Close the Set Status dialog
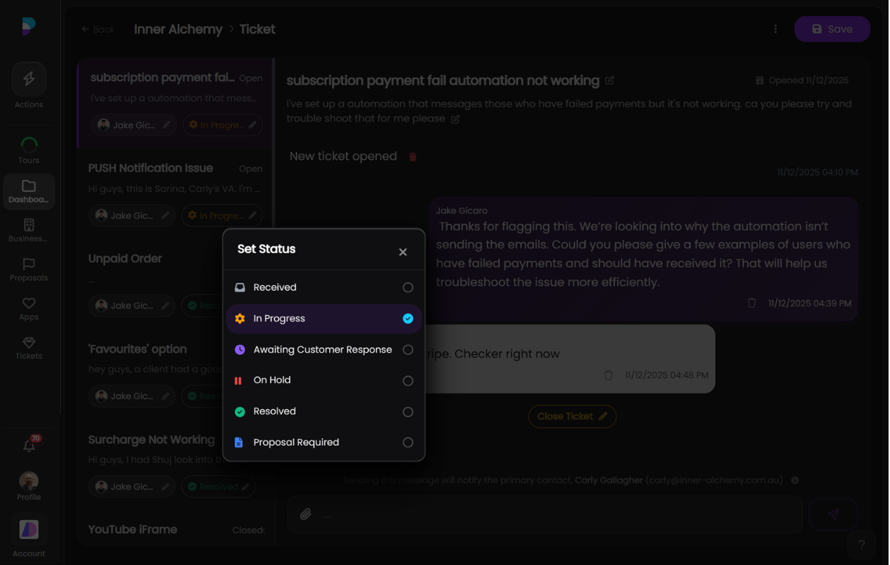Image resolution: width=890 pixels, height=565 pixels. click(x=403, y=252)
